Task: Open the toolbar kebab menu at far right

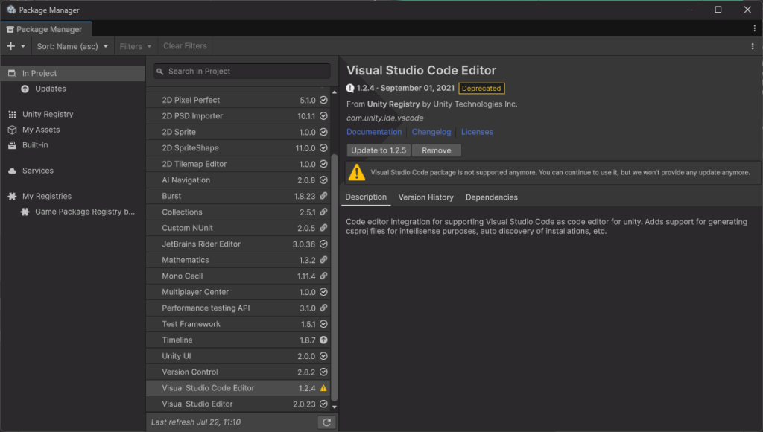Action: pos(753,46)
